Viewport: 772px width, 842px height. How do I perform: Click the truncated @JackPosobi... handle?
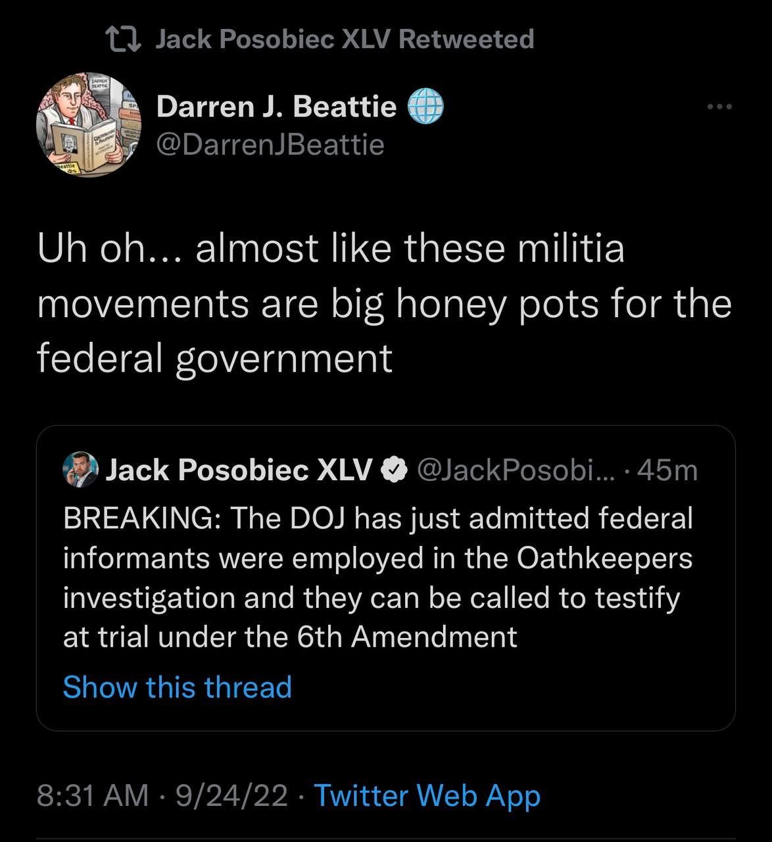pos(515,470)
